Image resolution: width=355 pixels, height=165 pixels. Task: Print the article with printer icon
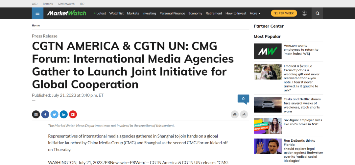coord(235,114)
